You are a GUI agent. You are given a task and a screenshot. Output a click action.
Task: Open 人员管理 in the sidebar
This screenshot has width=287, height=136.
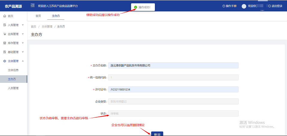pos(13,88)
